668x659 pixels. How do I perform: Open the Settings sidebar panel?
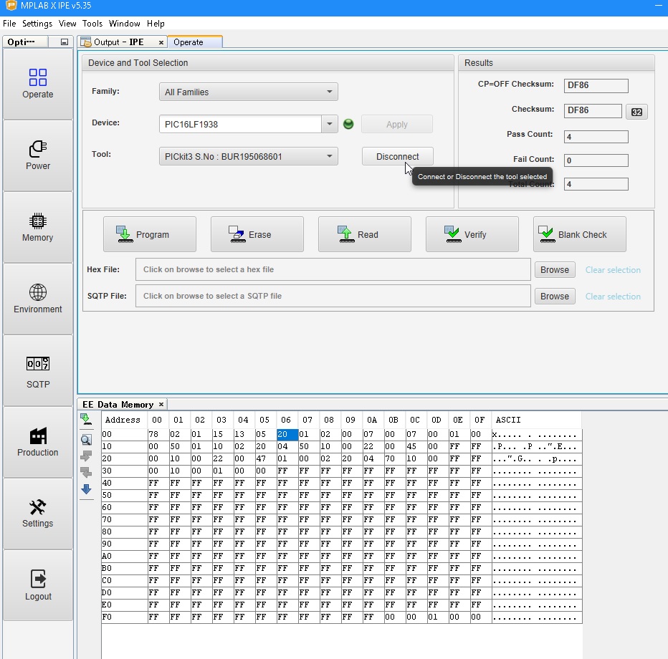38,514
